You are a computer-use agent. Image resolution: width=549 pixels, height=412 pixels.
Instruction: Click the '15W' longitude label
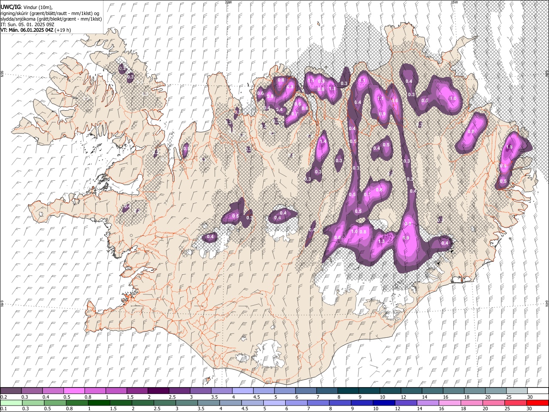coord(454,2)
